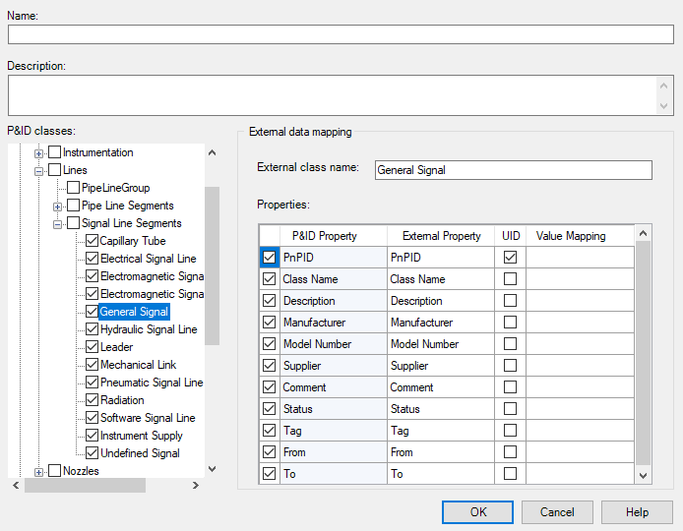Image resolution: width=683 pixels, height=531 pixels.
Task: Click the Name text field
Action: 341,34
